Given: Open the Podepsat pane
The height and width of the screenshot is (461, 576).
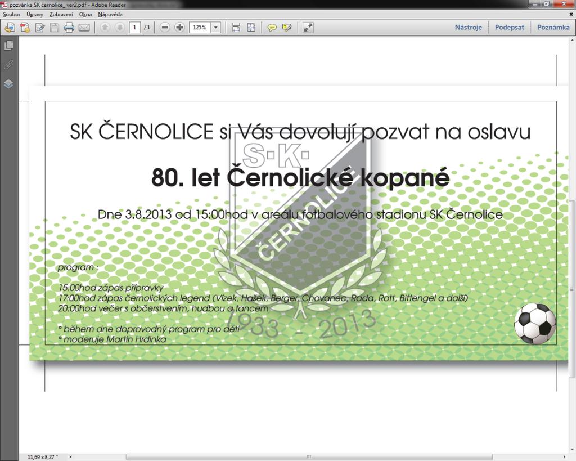Looking at the screenshot, I should [x=510, y=27].
